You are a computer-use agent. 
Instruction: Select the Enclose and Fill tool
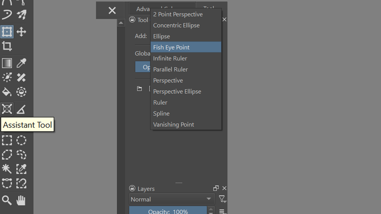(x=21, y=92)
